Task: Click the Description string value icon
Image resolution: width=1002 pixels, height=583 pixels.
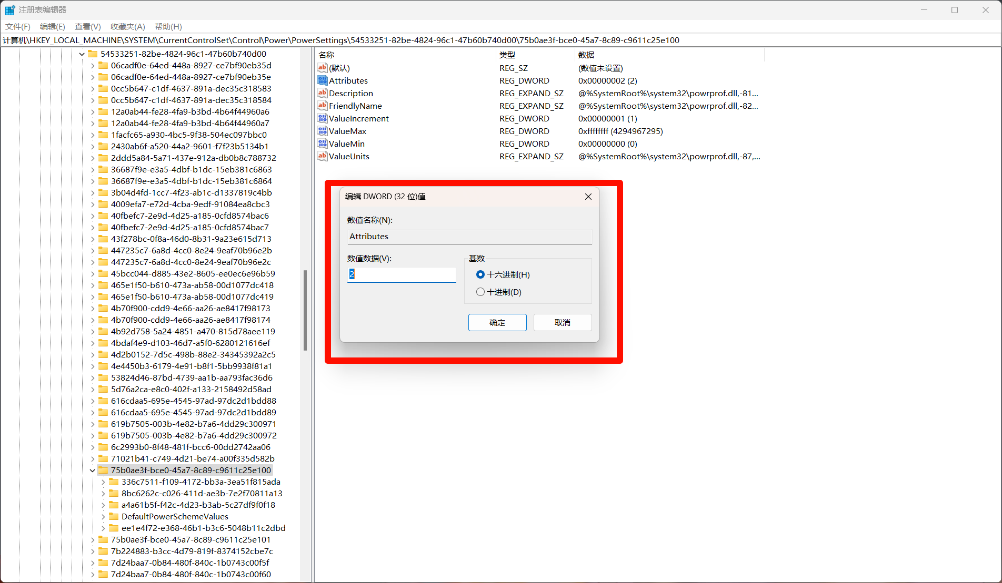Action: [322, 93]
